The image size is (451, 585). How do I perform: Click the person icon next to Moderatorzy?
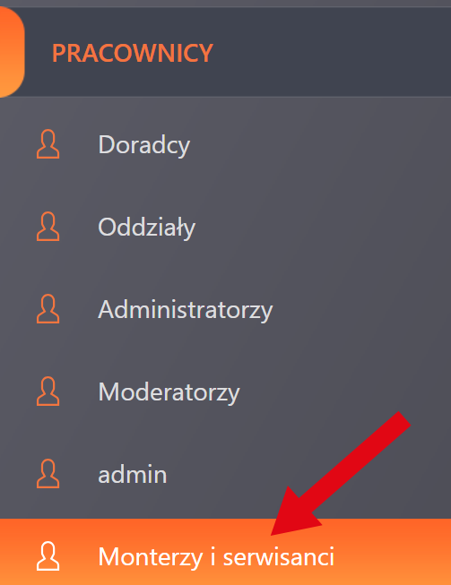(48, 391)
